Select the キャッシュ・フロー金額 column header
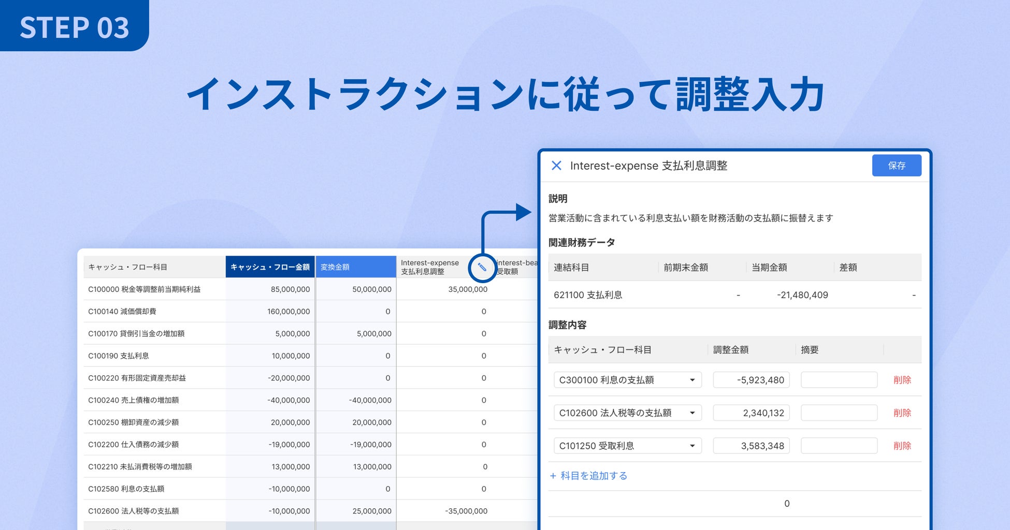 coord(270,267)
